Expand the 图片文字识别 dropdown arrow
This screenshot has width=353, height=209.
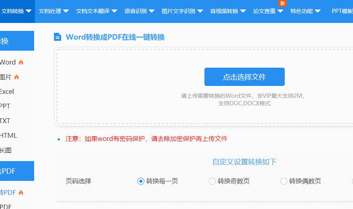click(x=200, y=11)
